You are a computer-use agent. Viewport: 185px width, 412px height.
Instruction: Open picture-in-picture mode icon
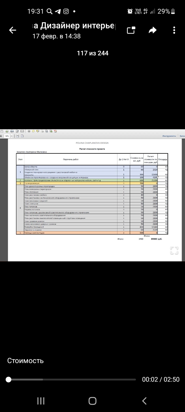131,30
